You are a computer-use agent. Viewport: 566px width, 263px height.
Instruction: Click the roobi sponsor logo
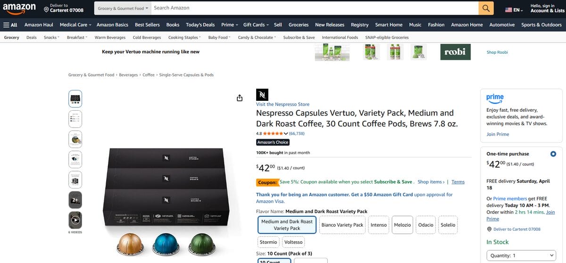click(x=455, y=52)
